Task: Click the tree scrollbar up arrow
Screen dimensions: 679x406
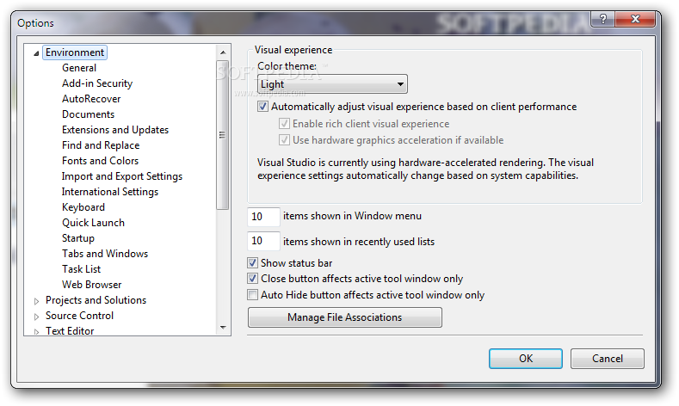Action: (x=223, y=52)
